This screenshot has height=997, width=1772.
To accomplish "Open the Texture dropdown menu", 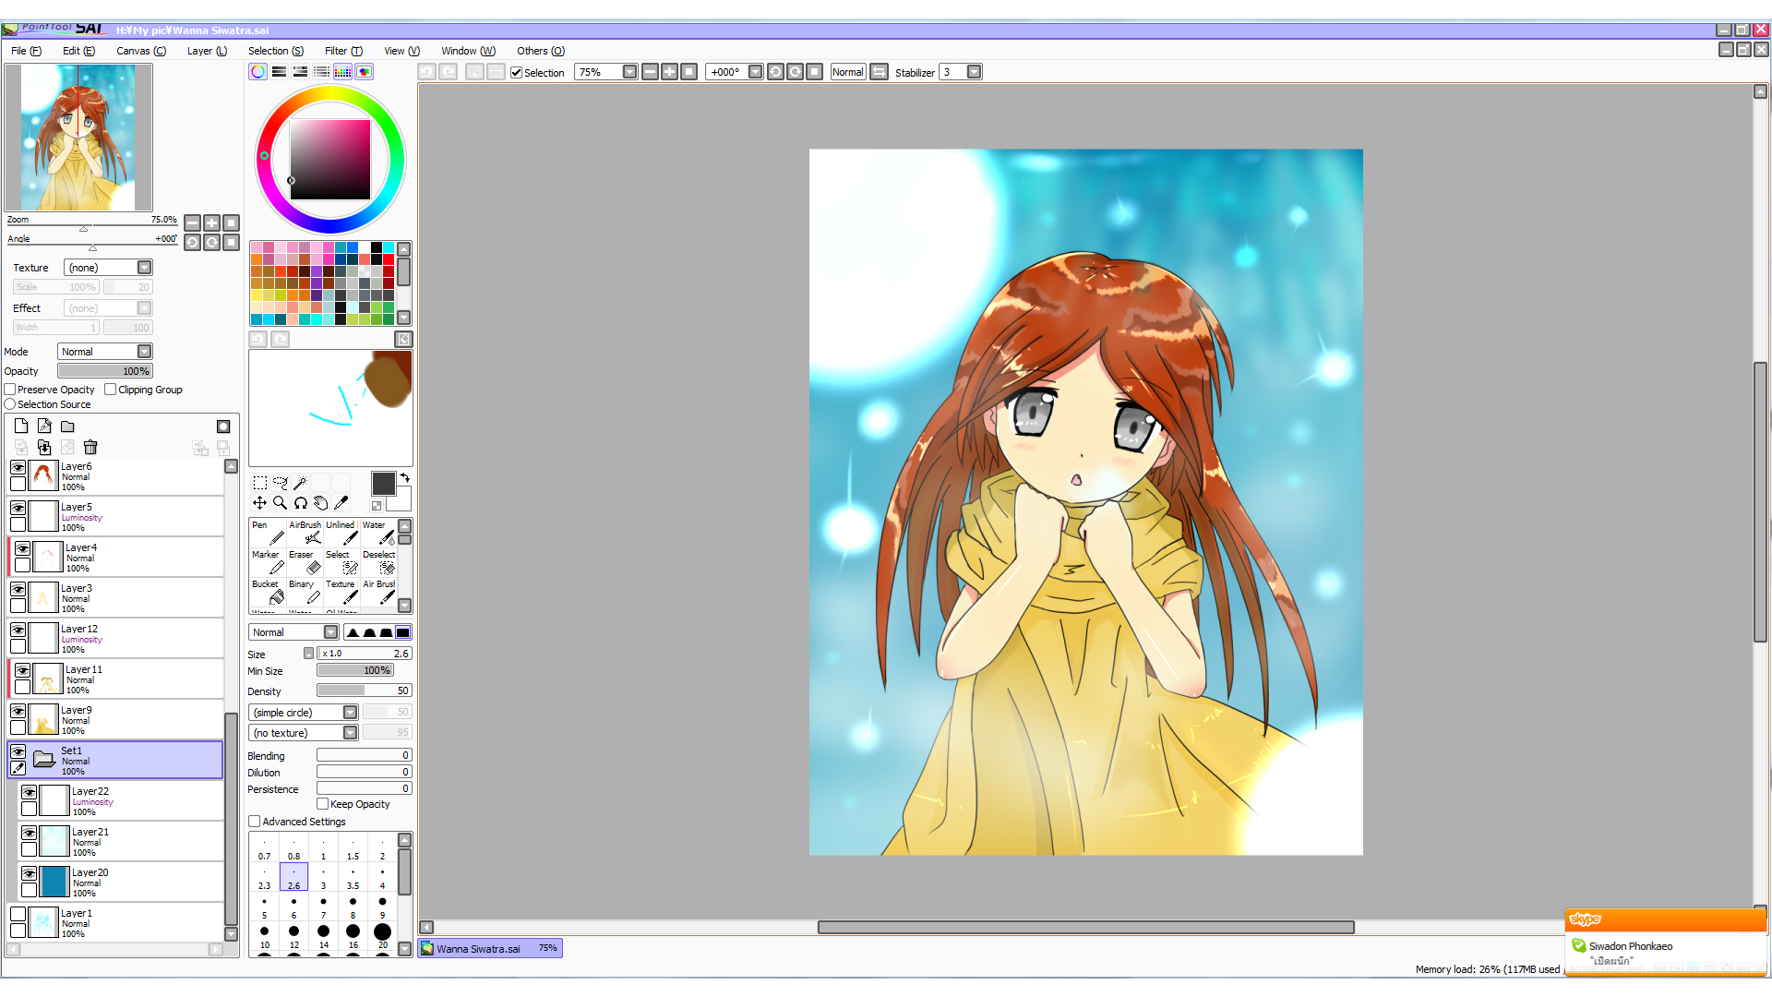I will 144,268.
